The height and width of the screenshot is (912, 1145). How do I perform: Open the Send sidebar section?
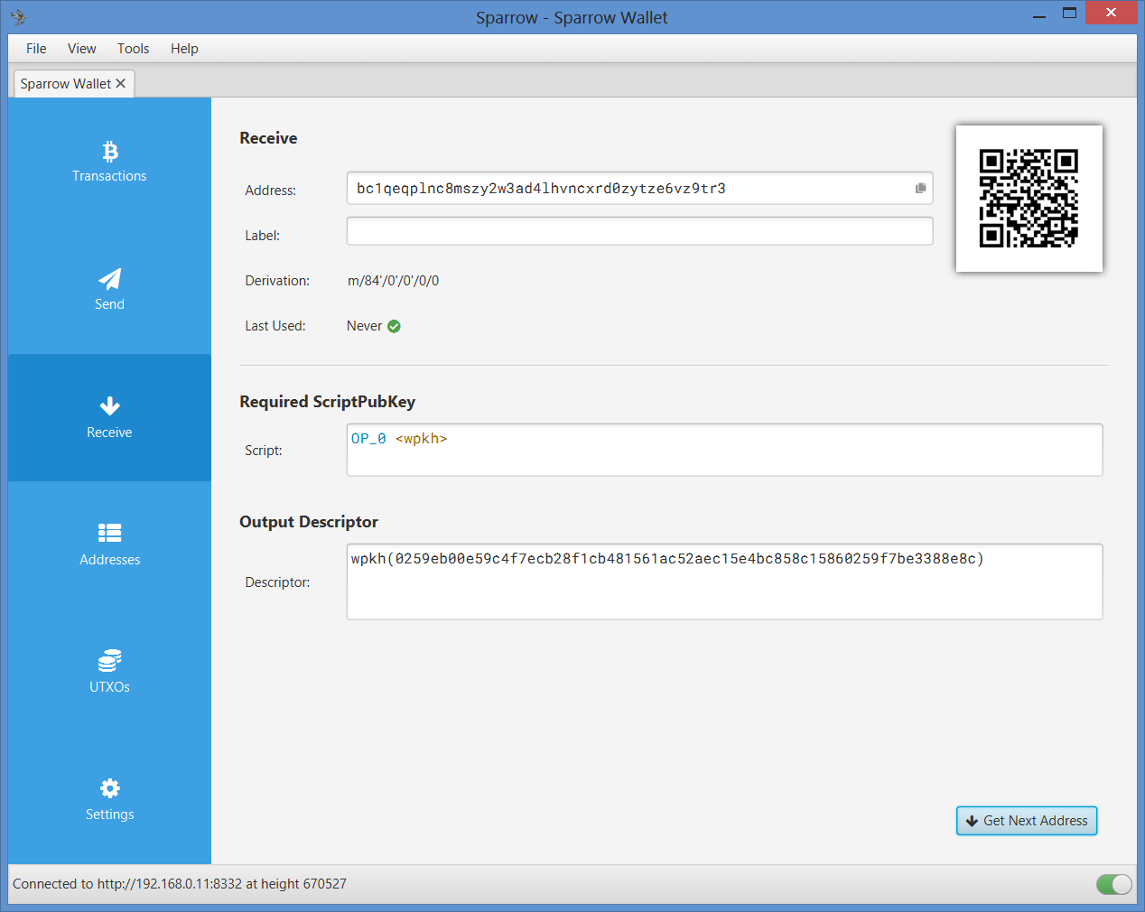pos(109,290)
